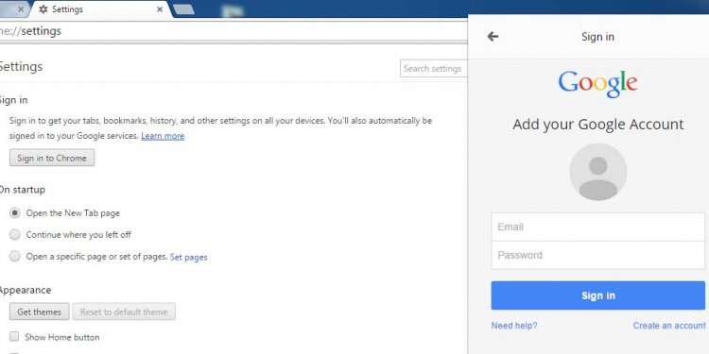Open the Need help? link
709x354 pixels.
coord(514,326)
